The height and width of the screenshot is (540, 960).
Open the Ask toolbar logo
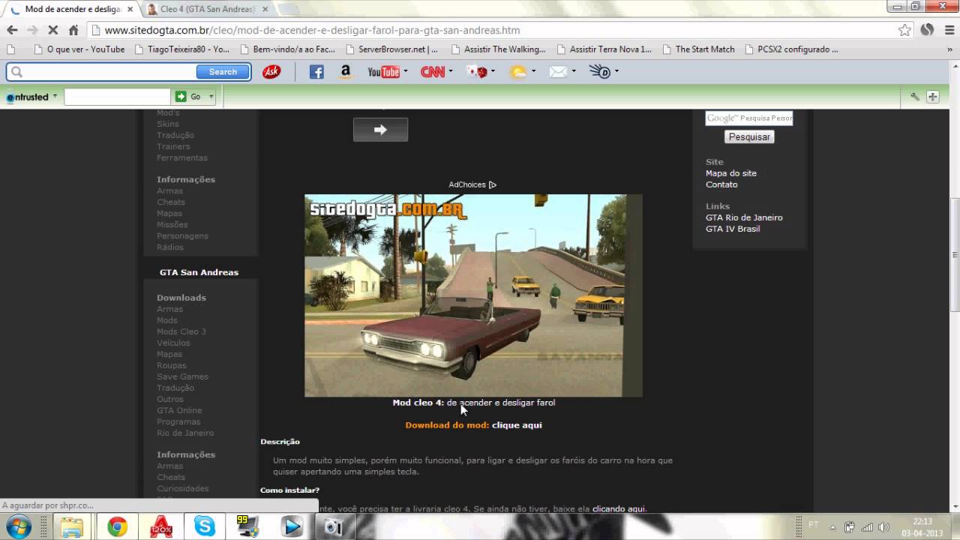(x=271, y=72)
